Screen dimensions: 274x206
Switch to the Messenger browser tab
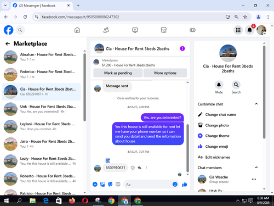pos(42,5)
